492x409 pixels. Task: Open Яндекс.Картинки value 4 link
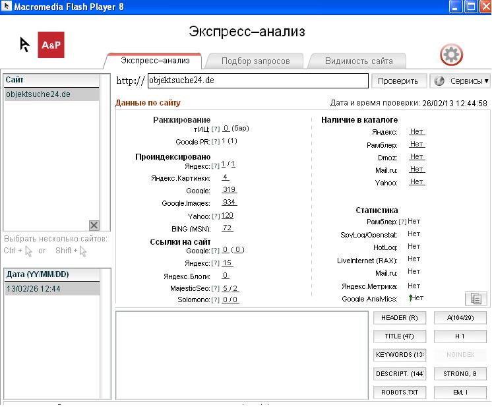click(226, 177)
